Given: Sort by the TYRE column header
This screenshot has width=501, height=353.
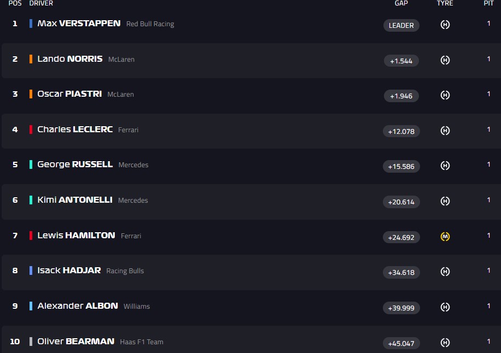Looking at the screenshot, I should pos(445,3).
